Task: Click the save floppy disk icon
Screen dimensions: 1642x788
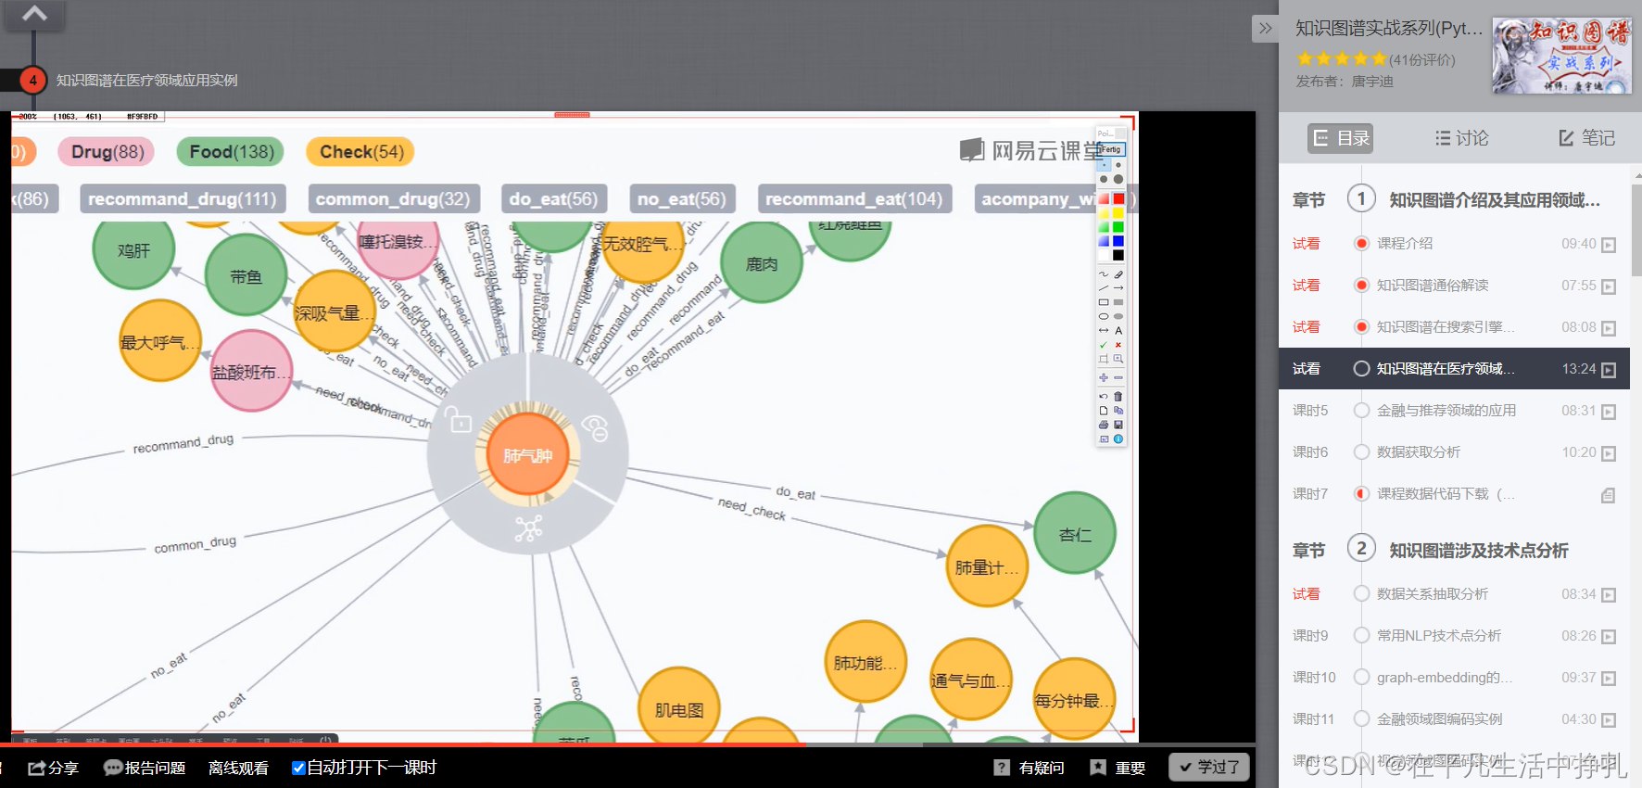Action: pyautogui.click(x=1118, y=425)
